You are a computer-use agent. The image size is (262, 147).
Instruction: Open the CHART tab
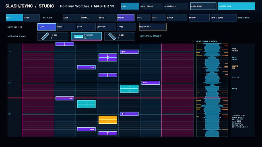point(130,6)
